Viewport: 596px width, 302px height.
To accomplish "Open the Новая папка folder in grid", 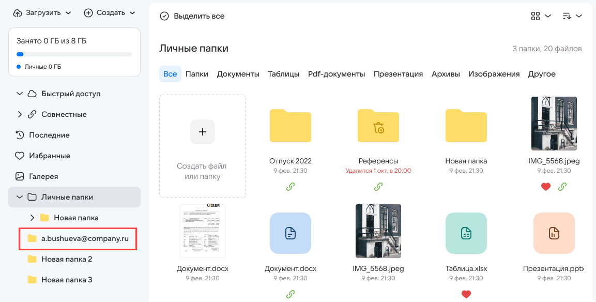I will coord(466,126).
